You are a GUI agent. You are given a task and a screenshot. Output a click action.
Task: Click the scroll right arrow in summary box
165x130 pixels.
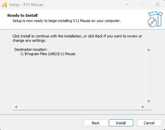click(x=143, y=107)
